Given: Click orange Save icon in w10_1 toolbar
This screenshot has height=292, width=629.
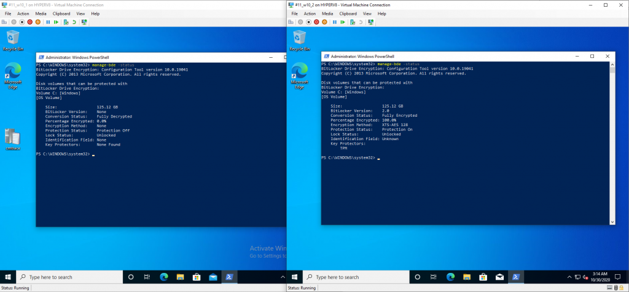Looking at the screenshot, I should (x=37, y=22).
